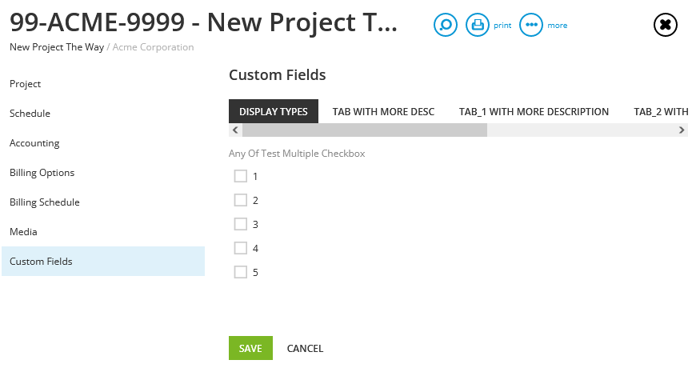The height and width of the screenshot is (376, 692).
Task: Open the more options ellipsis icon
Action: pyautogui.click(x=531, y=25)
